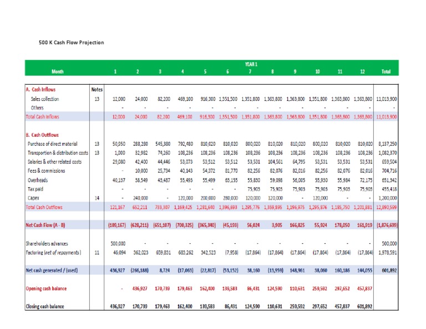The width and height of the screenshot is (426, 329).
Task: Click the "Net Cash Flow (A - B)" label
Action: point(45,225)
